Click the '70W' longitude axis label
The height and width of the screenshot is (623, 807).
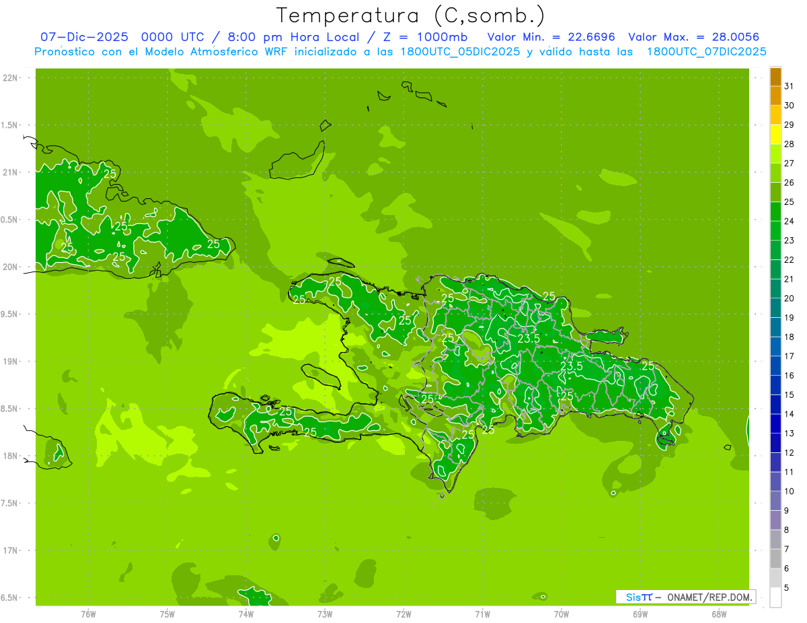[x=561, y=614]
